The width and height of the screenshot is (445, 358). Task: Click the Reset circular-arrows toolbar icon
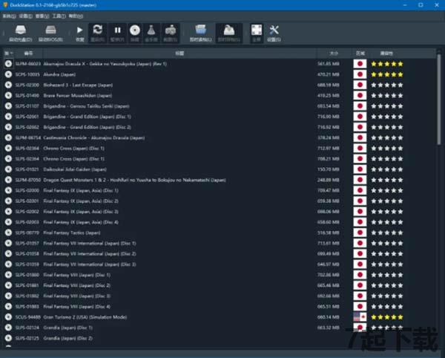(98, 30)
